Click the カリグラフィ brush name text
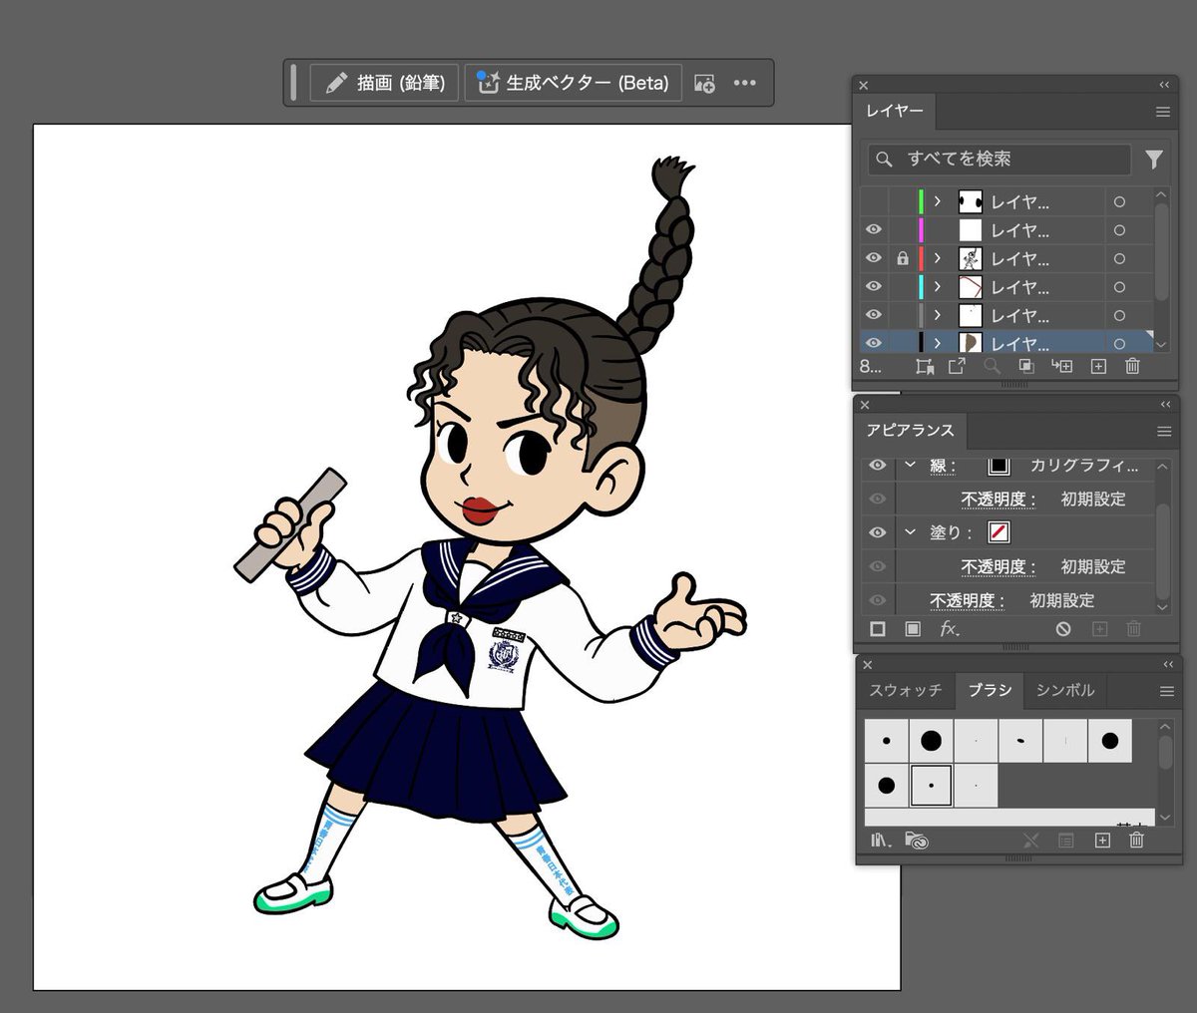1197x1013 pixels. [1084, 466]
